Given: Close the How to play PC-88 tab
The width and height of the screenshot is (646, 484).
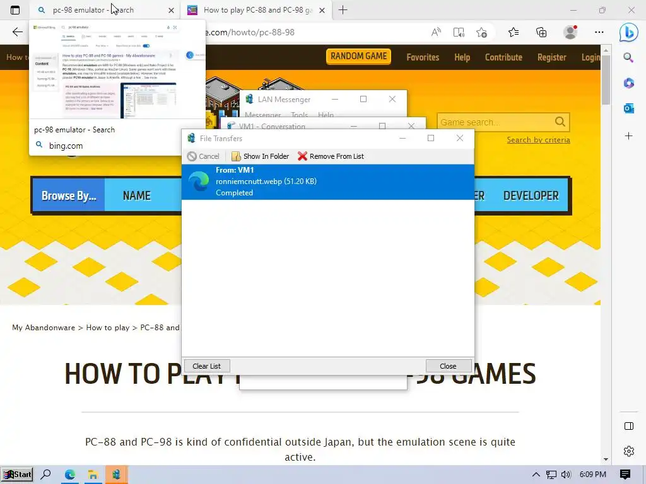Looking at the screenshot, I should (322, 10).
